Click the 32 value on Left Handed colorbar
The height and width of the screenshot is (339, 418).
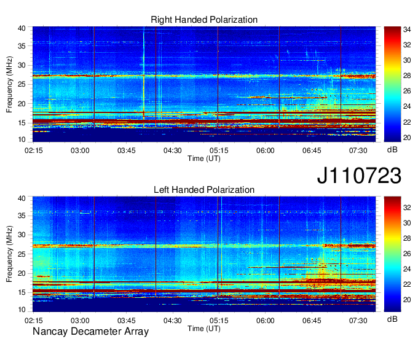click(407, 208)
